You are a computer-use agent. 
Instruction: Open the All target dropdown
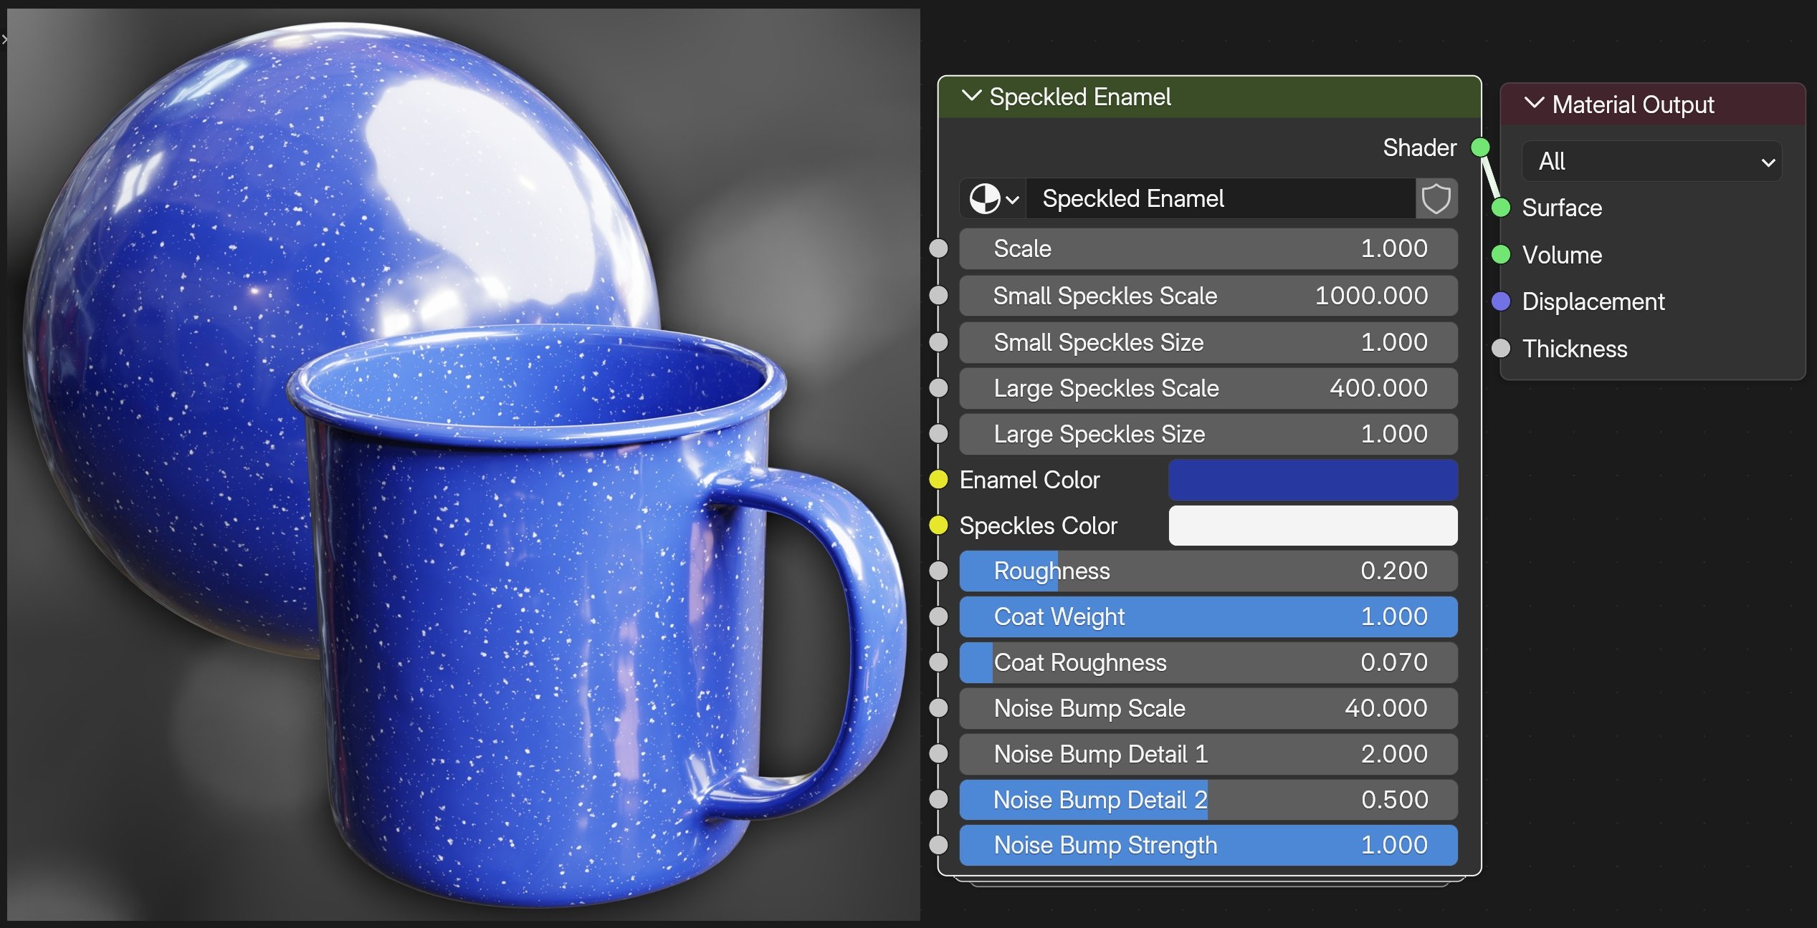coord(1651,161)
